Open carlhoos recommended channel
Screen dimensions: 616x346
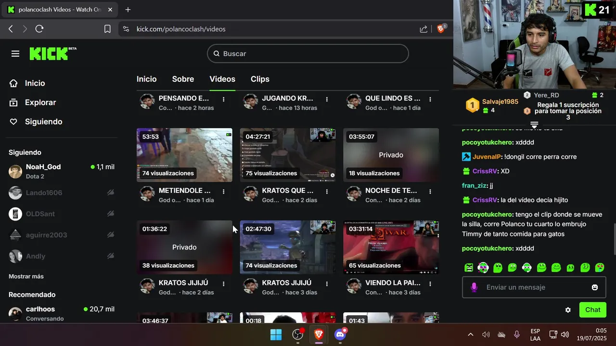(62, 313)
